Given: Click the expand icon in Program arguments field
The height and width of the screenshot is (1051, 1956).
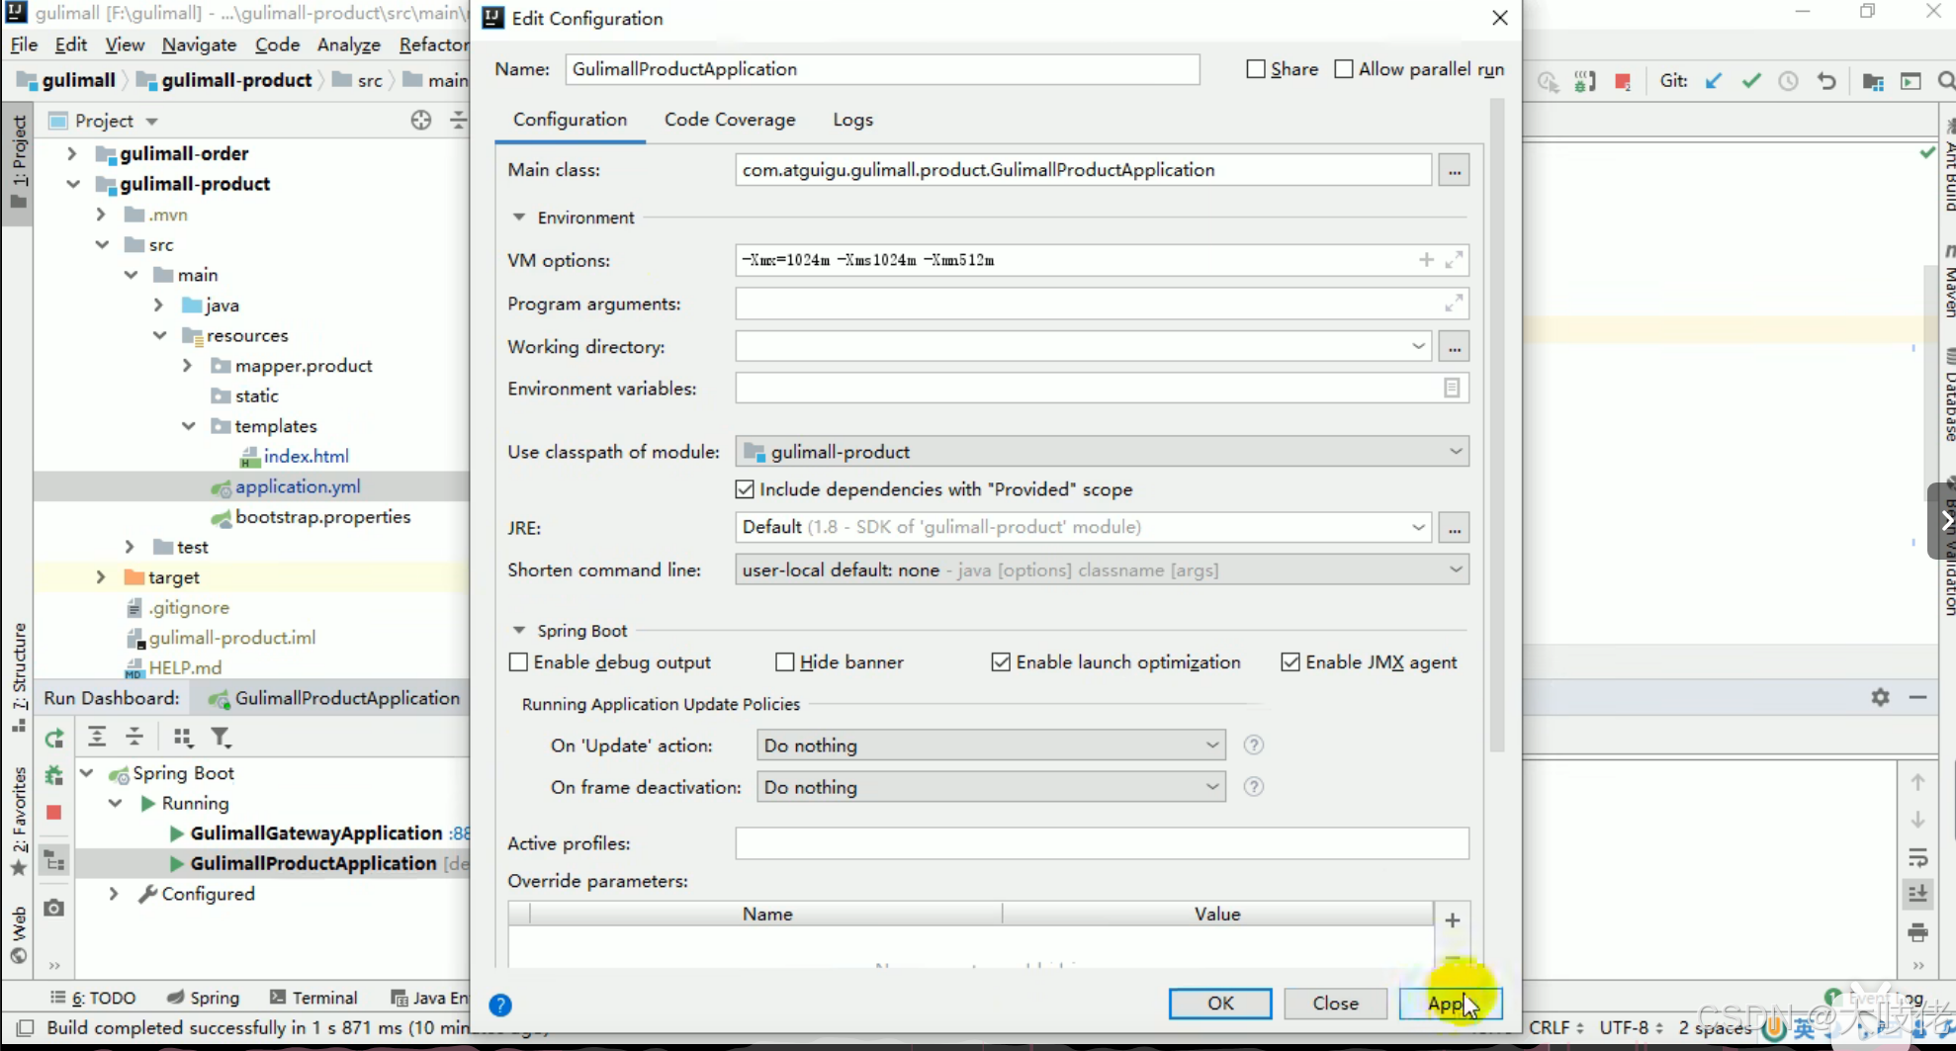Looking at the screenshot, I should click(1454, 304).
